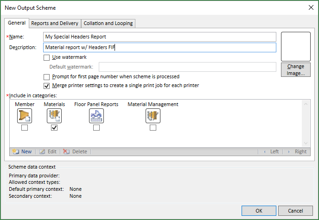
Task: Click the Delete category toolbar button
Action: [x=75, y=151]
